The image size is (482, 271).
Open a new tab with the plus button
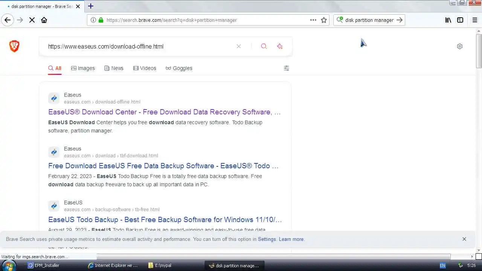coord(91,6)
